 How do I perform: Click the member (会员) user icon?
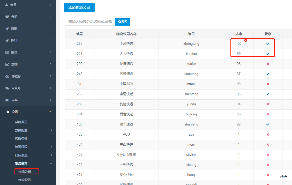(7, 5)
